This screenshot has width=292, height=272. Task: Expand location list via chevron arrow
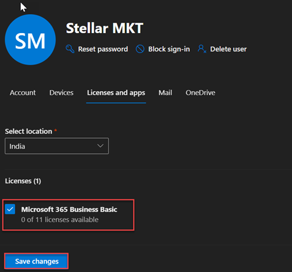[100, 146]
